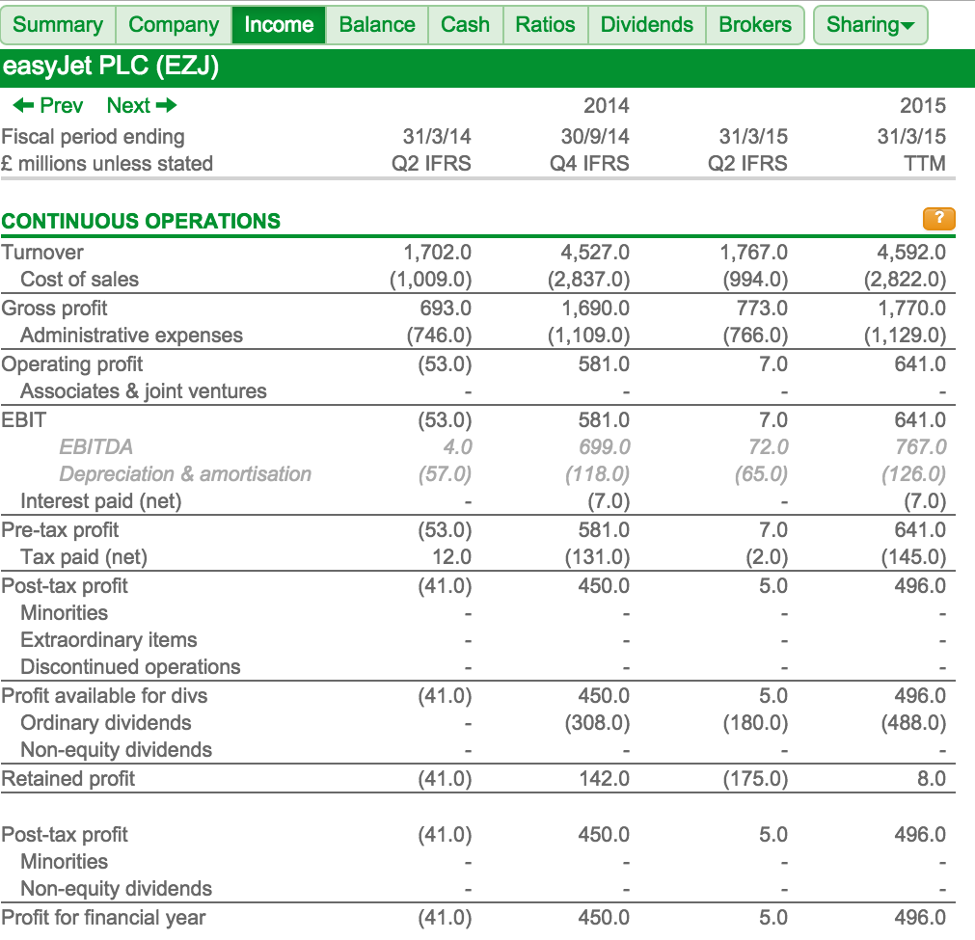The width and height of the screenshot is (975, 940).
Task: Click the Associates & joint ventures label
Action: pyautogui.click(x=144, y=391)
